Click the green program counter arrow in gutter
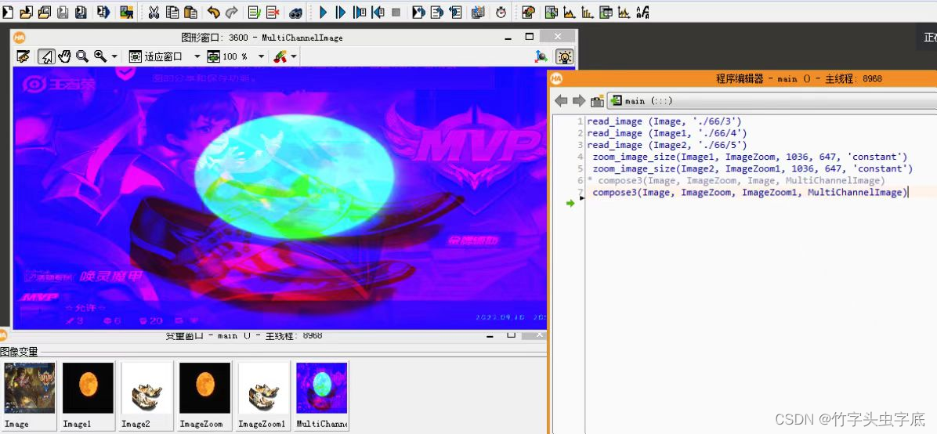Screen dimensions: 937x434 pyautogui.click(x=570, y=203)
